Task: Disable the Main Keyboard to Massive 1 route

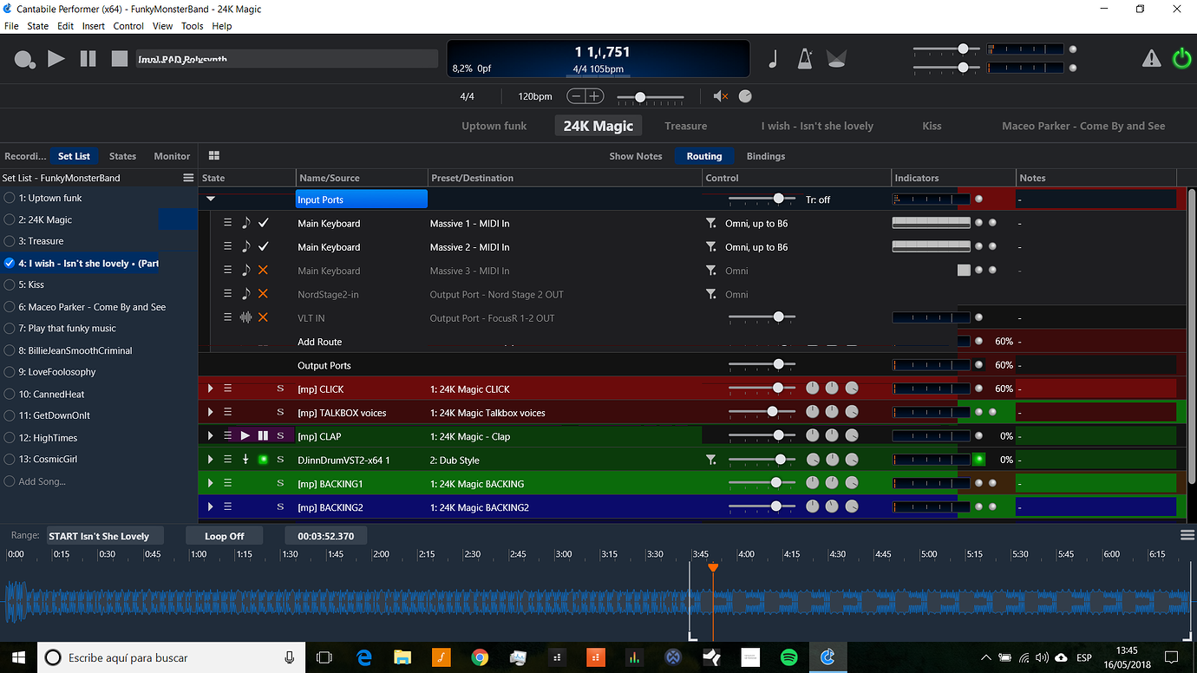Action: pyautogui.click(x=265, y=223)
